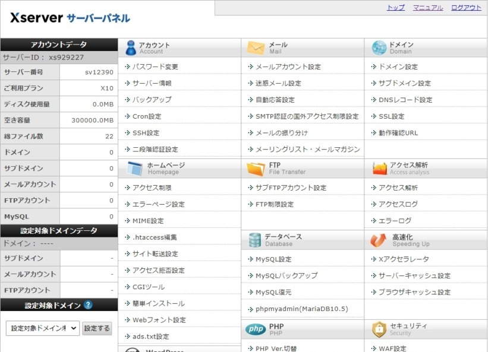Open サブドメイン設定
Viewport: 488px width, 352px height.
click(x=405, y=83)
